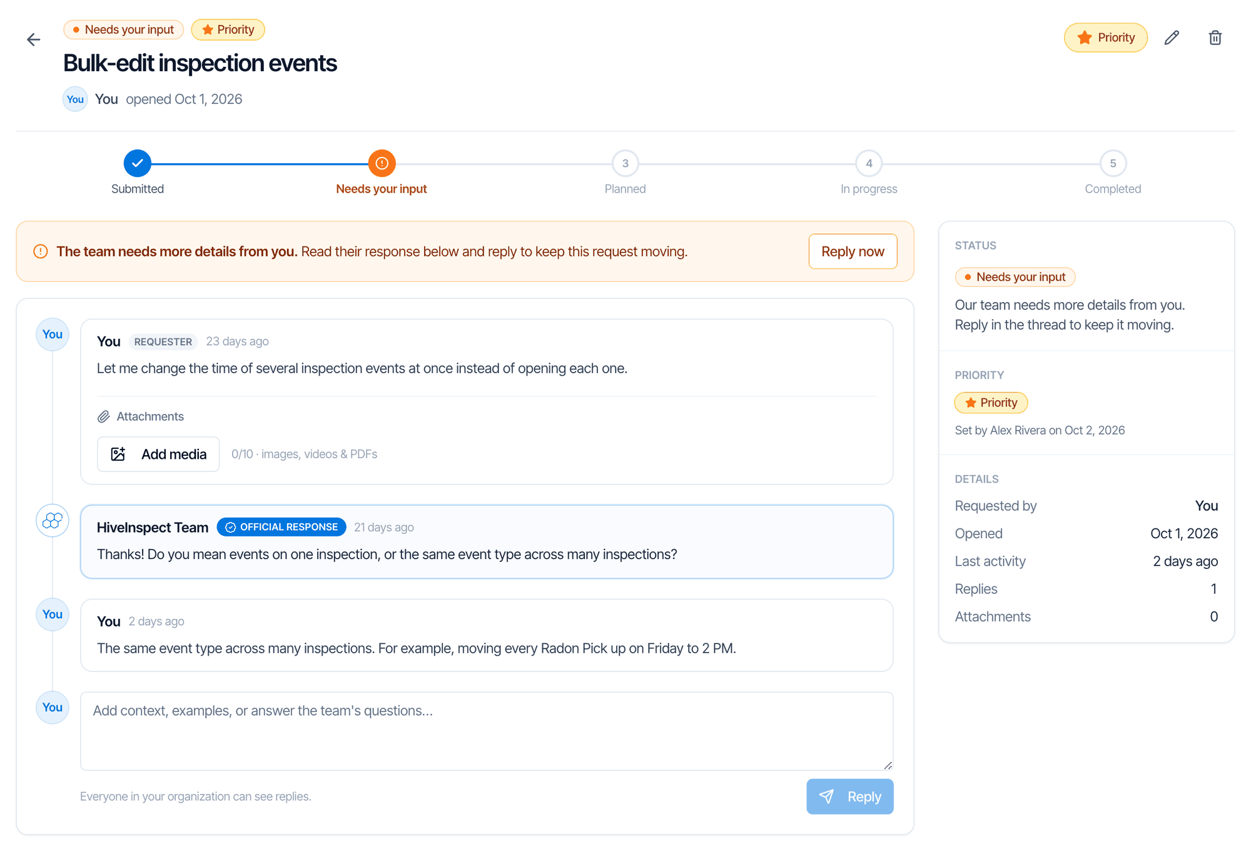Click the alert icon in the orange banner
Image resolution: width=1251 pixels, height=849 pixels.
[x=41, y=251]
